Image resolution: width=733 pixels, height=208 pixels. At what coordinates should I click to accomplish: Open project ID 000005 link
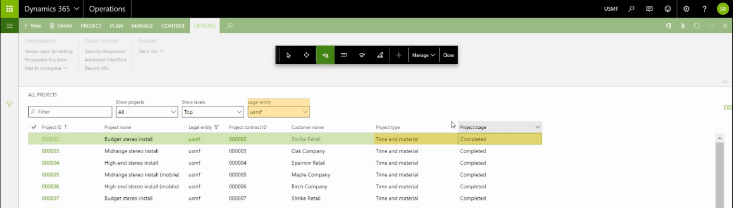[x=51, y=174]
